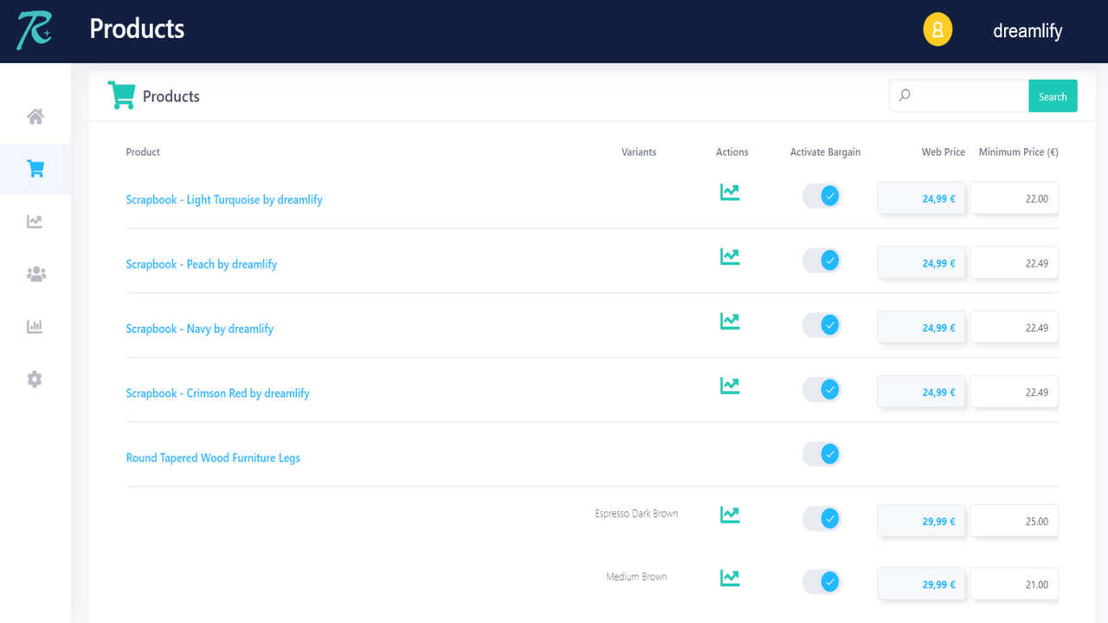Open Settings via the gear icon
Viewport: 1108px width, 623px height.
coord(35,379)
